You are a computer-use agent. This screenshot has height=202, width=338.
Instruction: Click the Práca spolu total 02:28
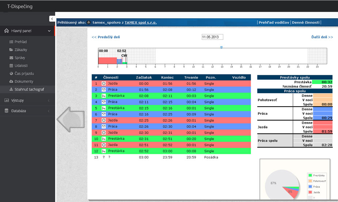coord(327,145)
